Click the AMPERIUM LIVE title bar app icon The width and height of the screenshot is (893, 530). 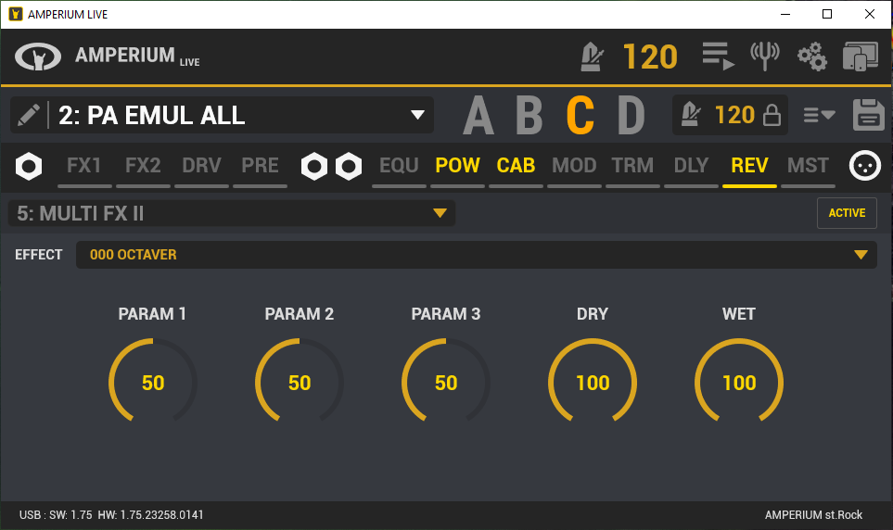coord(16,14)
